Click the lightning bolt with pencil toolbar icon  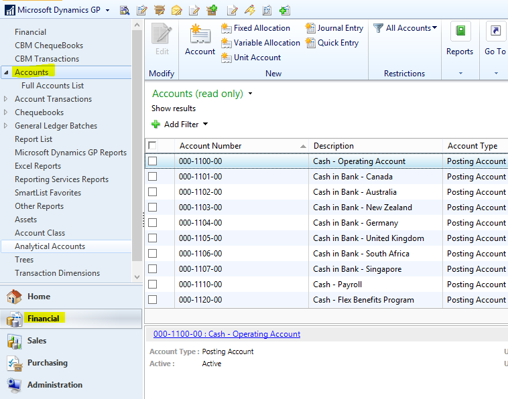tap(249, 10)
